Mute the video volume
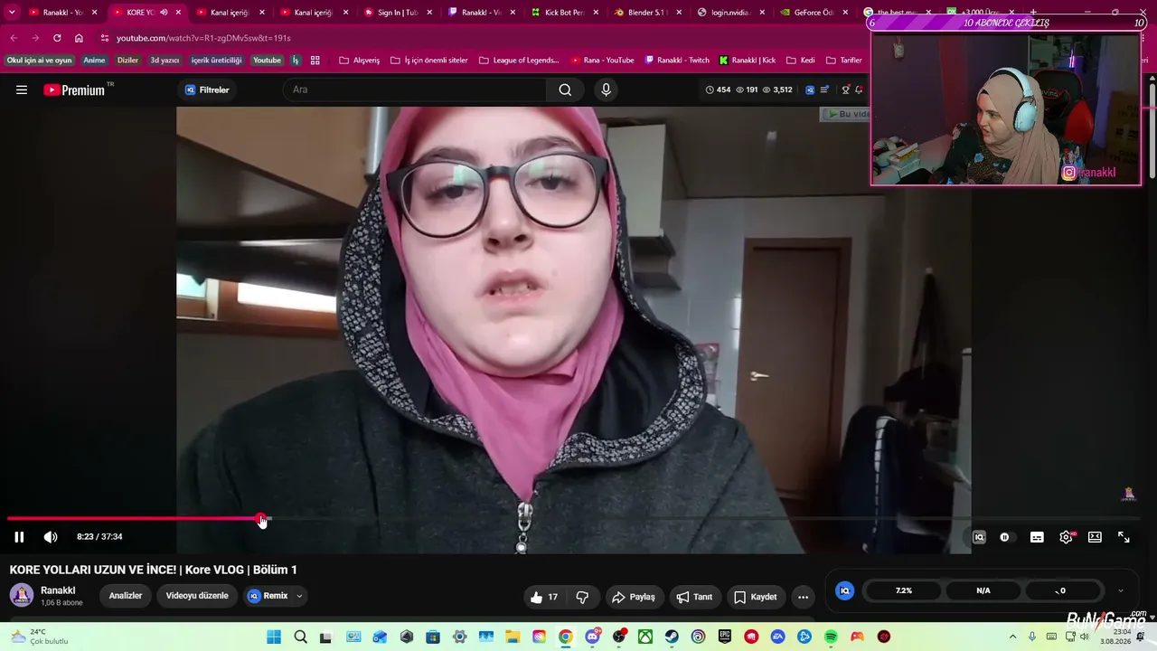The height and width of the screenshot is (651, 1157). tap(51, 537)
